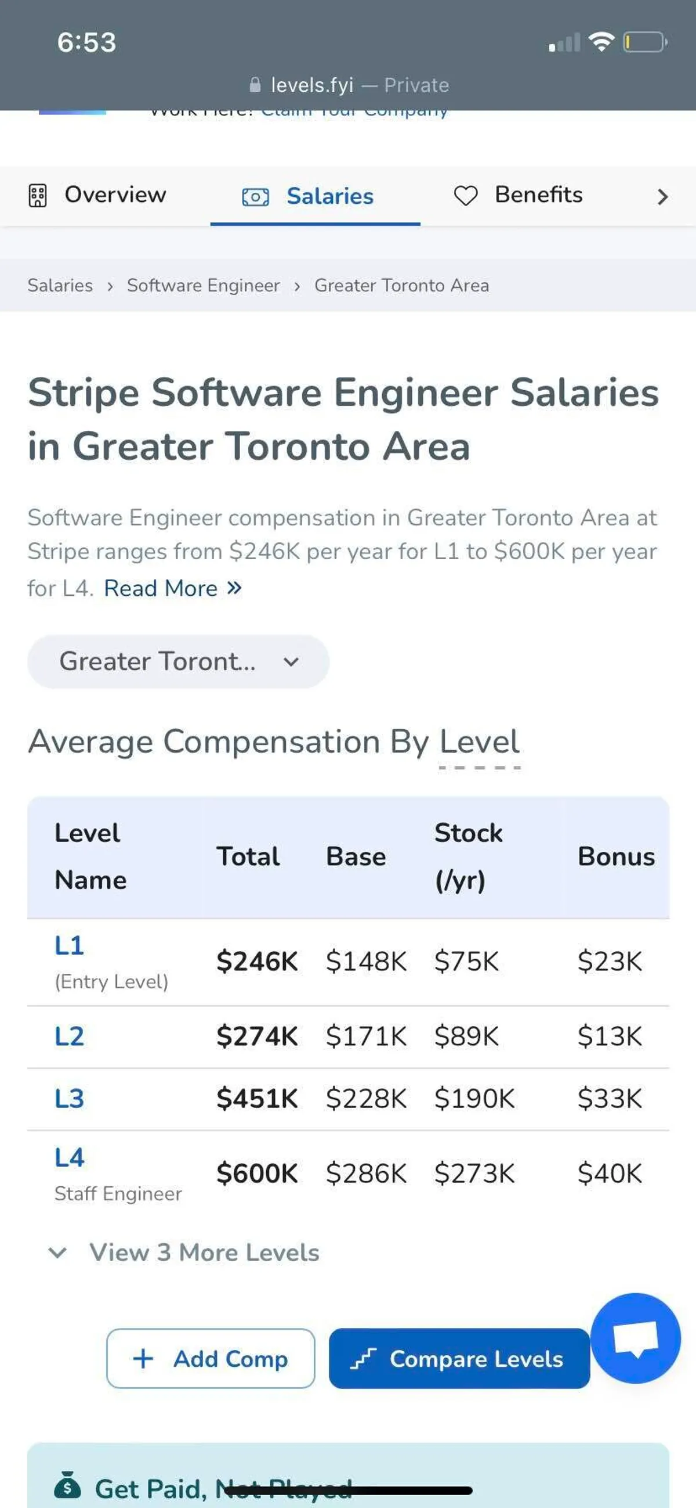This screenshot has height=1508, width=696.
Task: Open the L4 Staff Engineer level link
Action: coord(69,1157)
